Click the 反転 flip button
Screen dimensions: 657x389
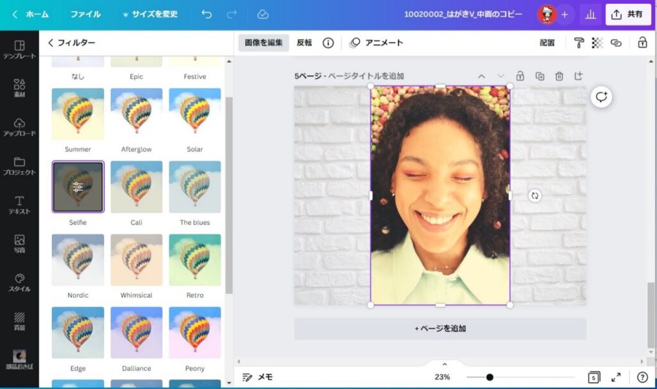[x=304, y=42]
